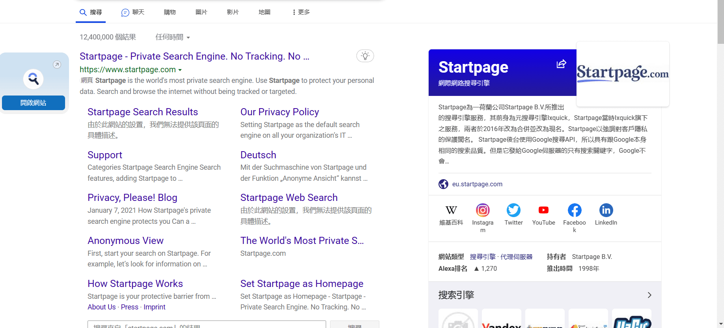Switch to the 聊天 chat tab
724x328 pixels.
click(133, 12)
